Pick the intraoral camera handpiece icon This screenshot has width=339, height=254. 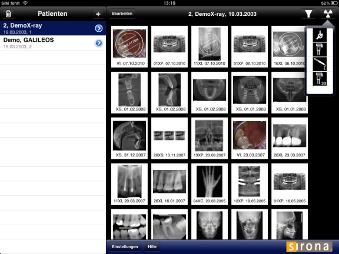[x=320, y=64]
